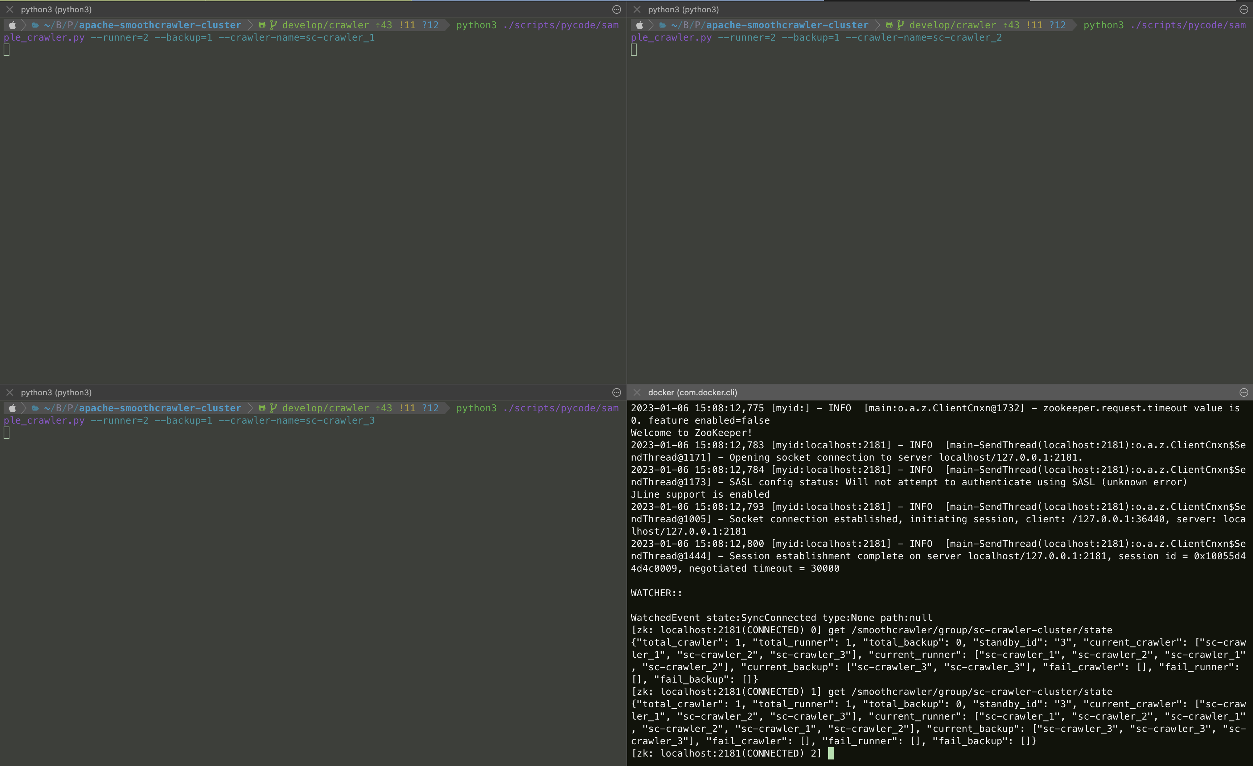Close the top-left python3 pane
The image size is (1253, 766).
pos(10,9)
